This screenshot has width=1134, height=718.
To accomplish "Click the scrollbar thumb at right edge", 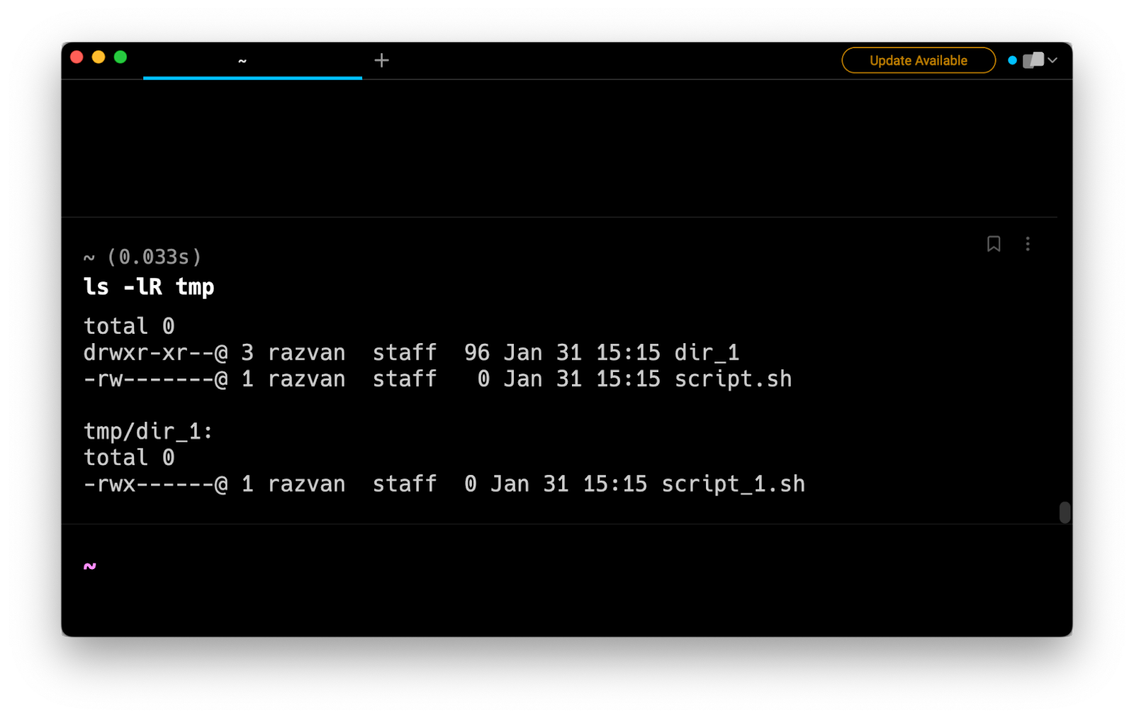I will coord(1065,512).
